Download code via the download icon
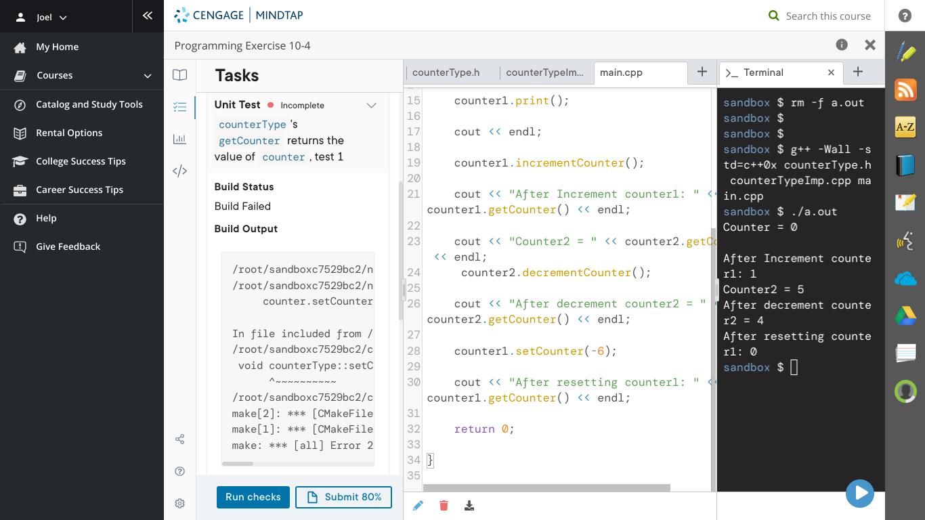This screenshot has height=520, width=925. pyautogui.click(x=469, y=505)
